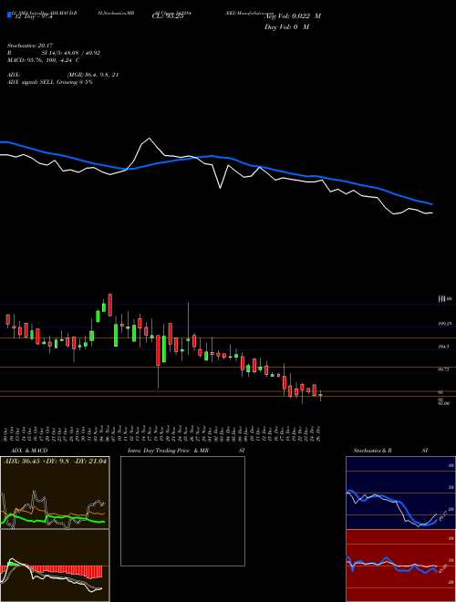456x602 pixels.
Task: Click the Stochastics & R heading
Action: 372,451
